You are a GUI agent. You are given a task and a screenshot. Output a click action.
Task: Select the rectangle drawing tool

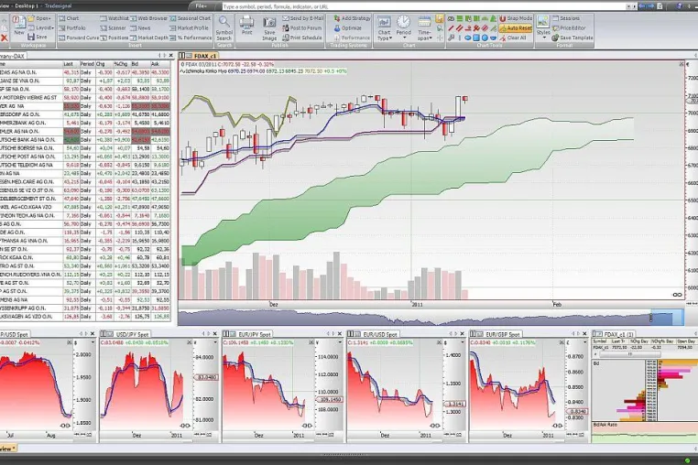(x=476, y=38)
